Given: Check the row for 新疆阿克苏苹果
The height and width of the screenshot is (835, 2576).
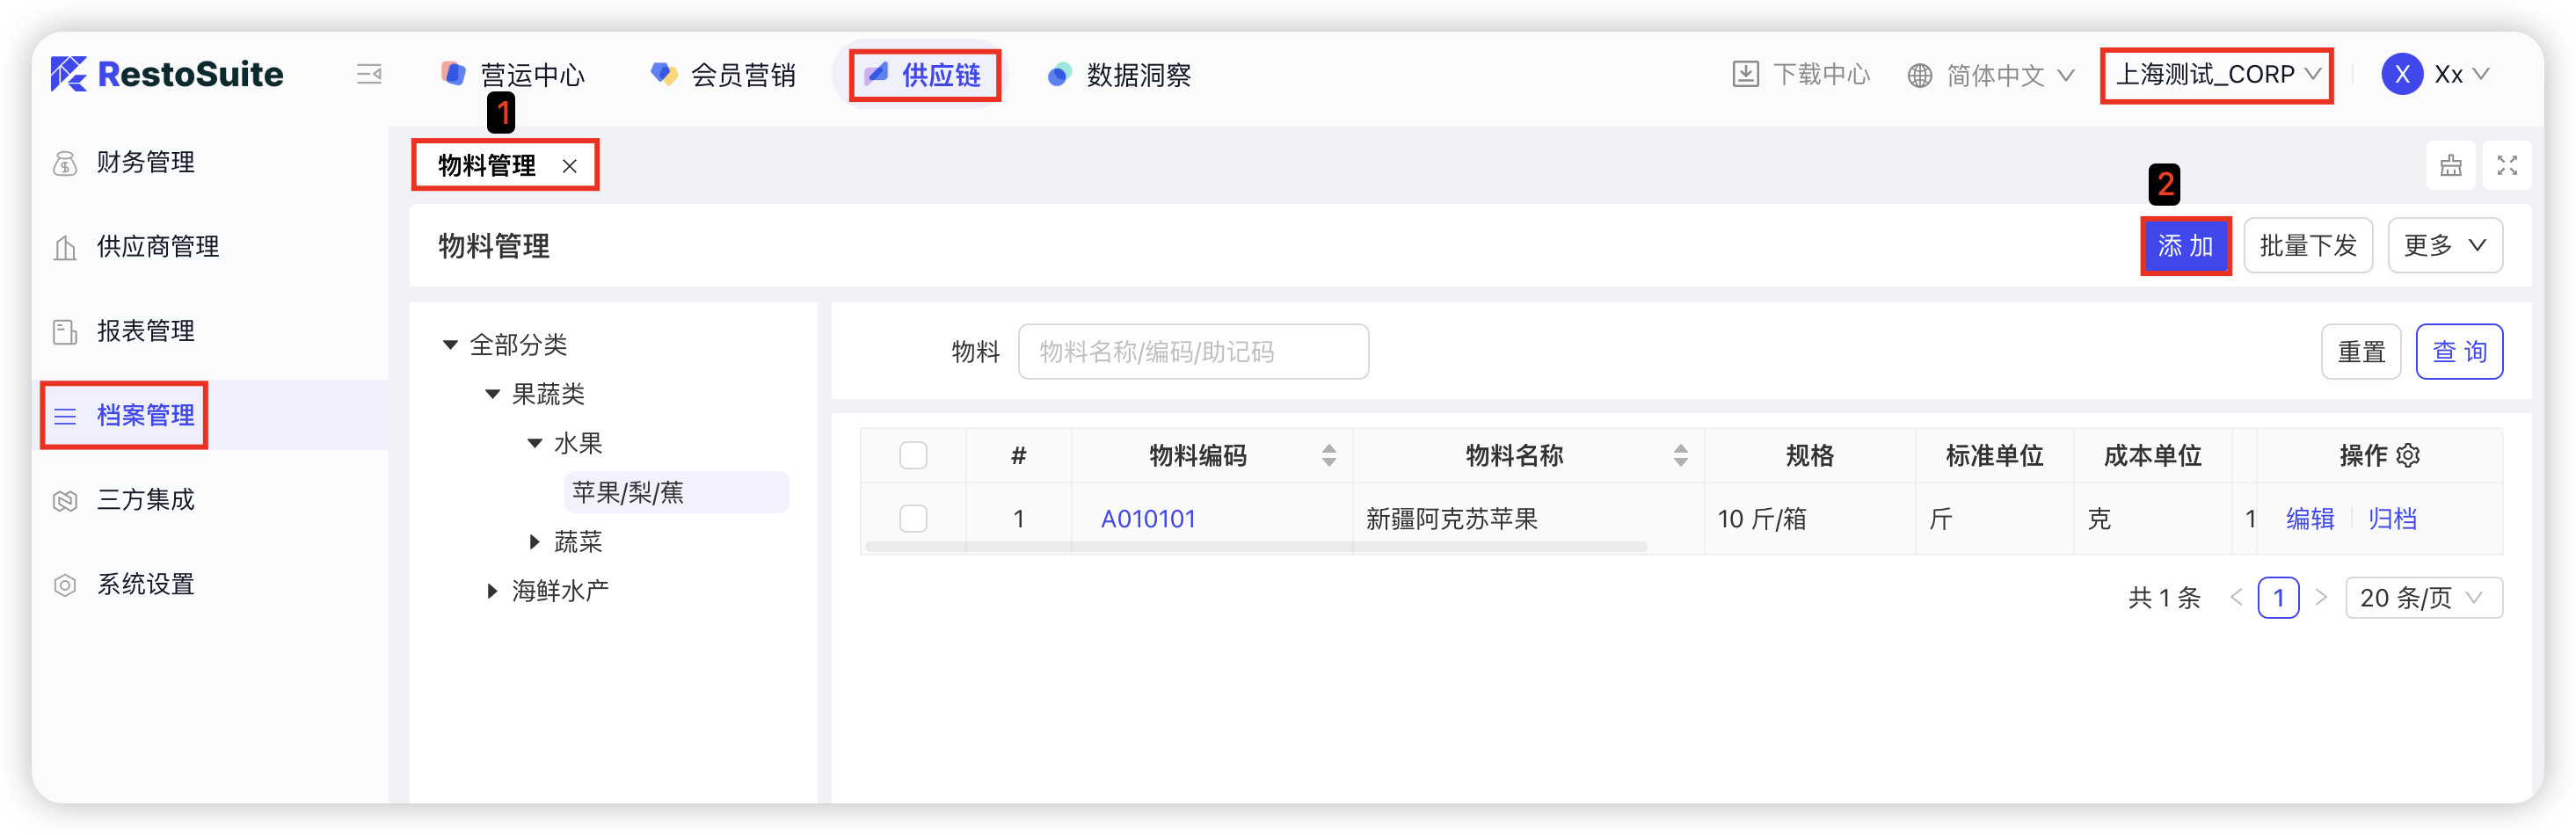Looking at the screenshot, I should click(913, 519).
